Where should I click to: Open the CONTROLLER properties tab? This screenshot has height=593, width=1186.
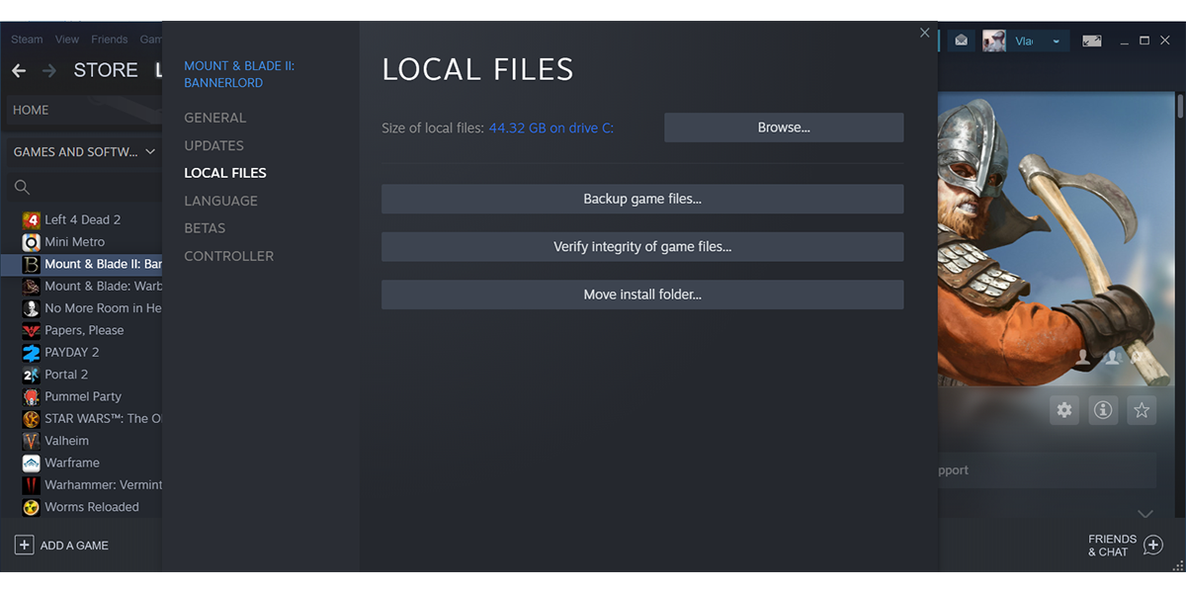coord(229,256)
